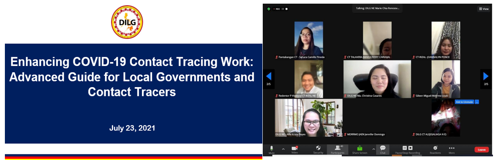Click the green Share Screen icon
The width and height of the screenshot is (495, 160).
point(360,148)
